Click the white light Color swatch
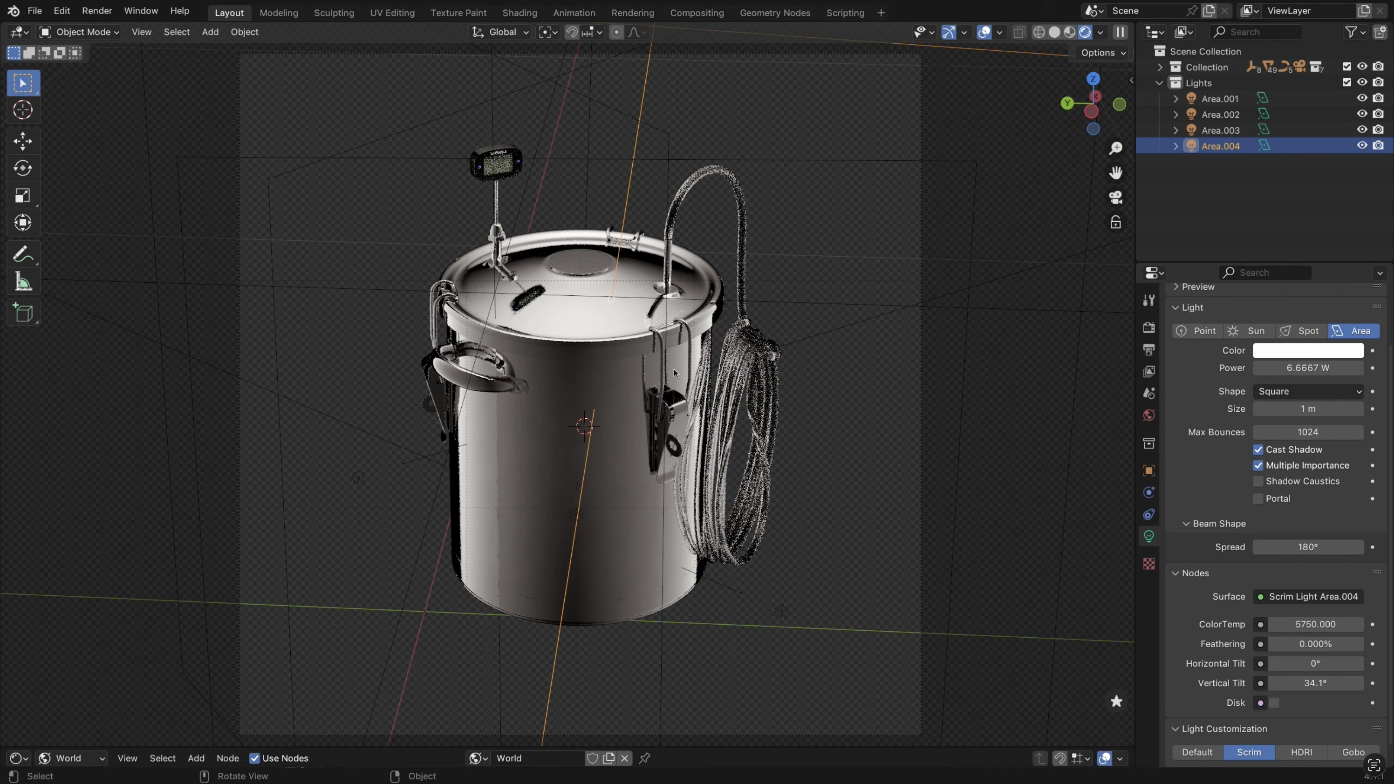Image resolution: width=1394 pixels, height=784 pixels. (x=1308, y=351)
